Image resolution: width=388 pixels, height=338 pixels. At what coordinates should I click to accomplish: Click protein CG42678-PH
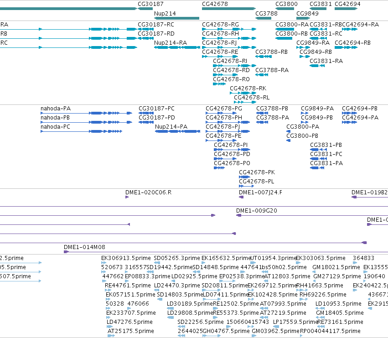[228, 122]
